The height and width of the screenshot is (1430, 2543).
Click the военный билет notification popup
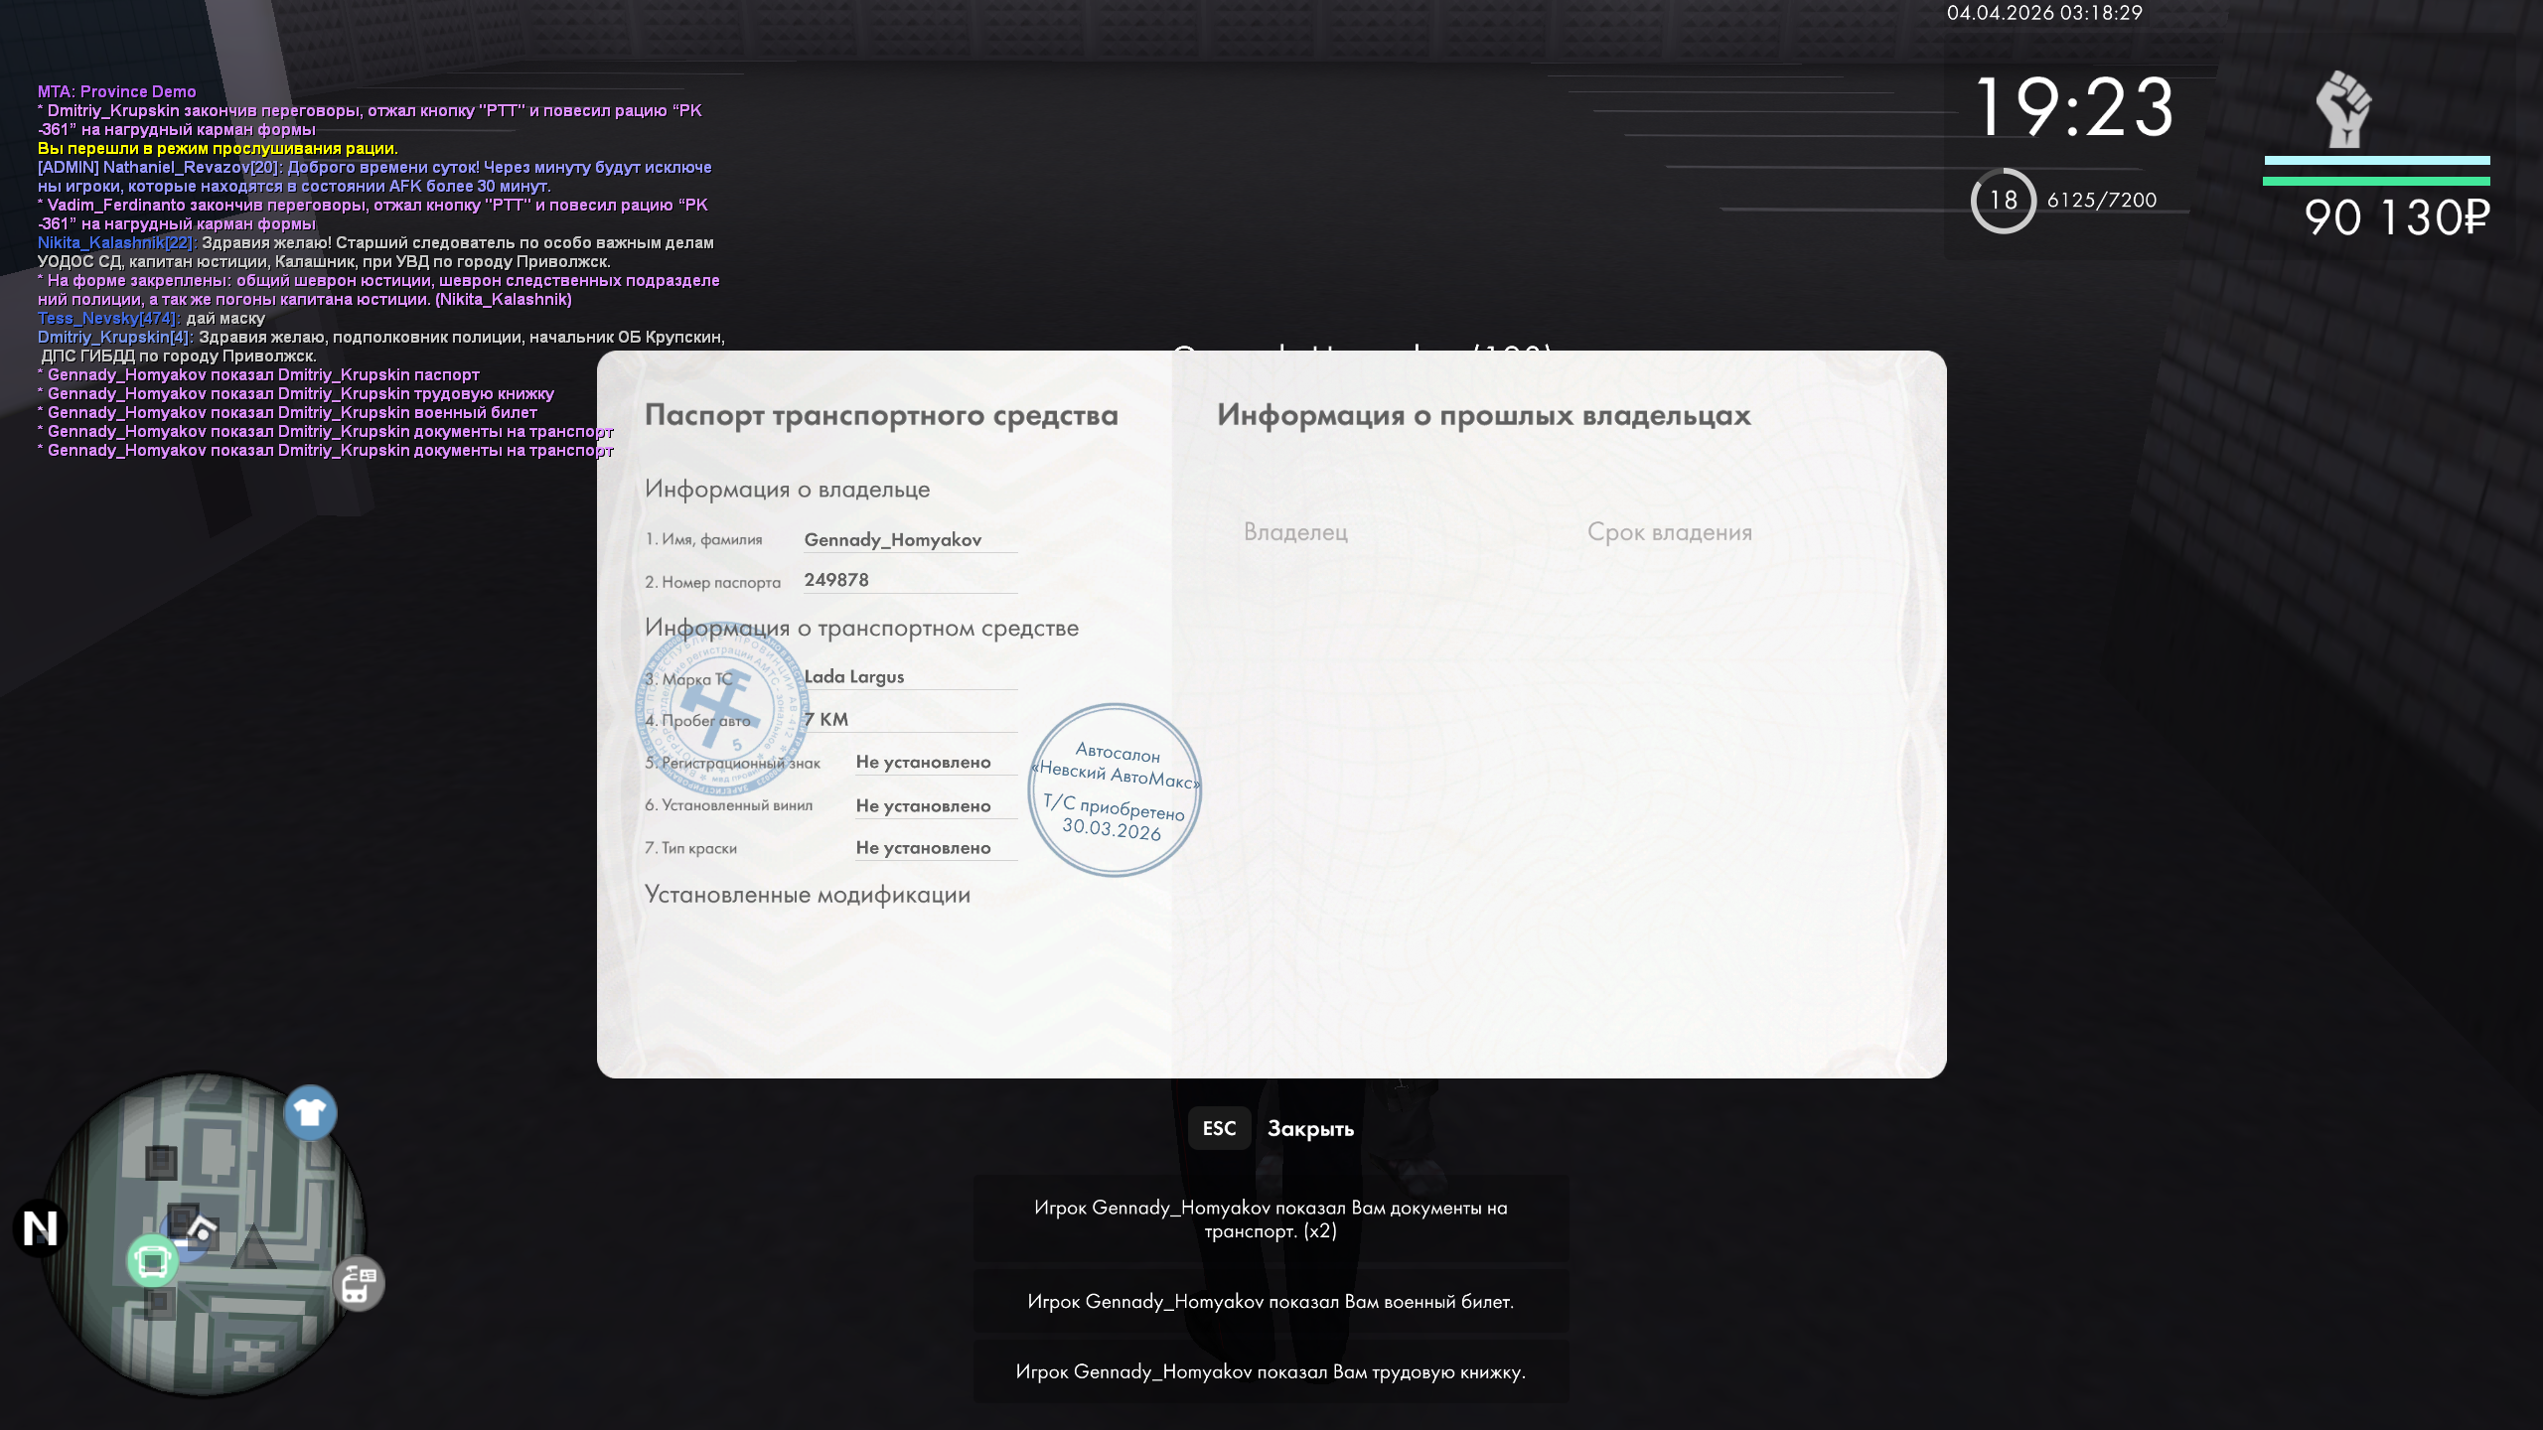(1271, 1301)
